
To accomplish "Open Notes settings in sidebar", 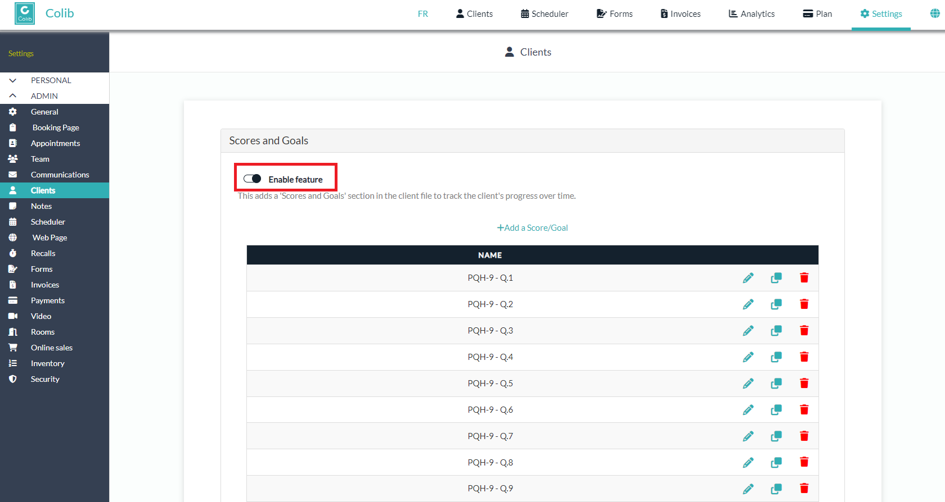I will (55, 206).
